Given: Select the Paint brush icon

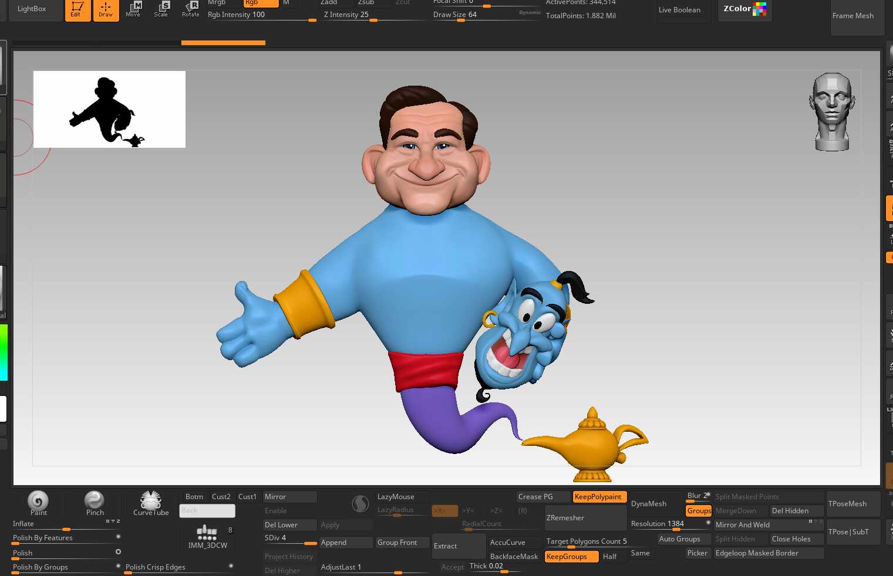Looking at the screenshot, I should (x=38, y=503).
